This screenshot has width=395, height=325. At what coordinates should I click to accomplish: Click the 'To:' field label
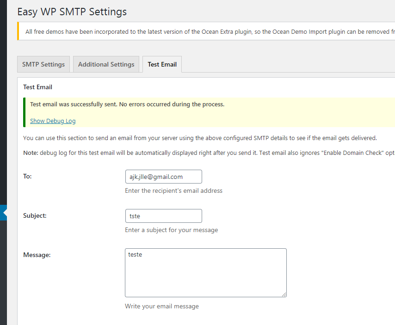coord(27,176)
